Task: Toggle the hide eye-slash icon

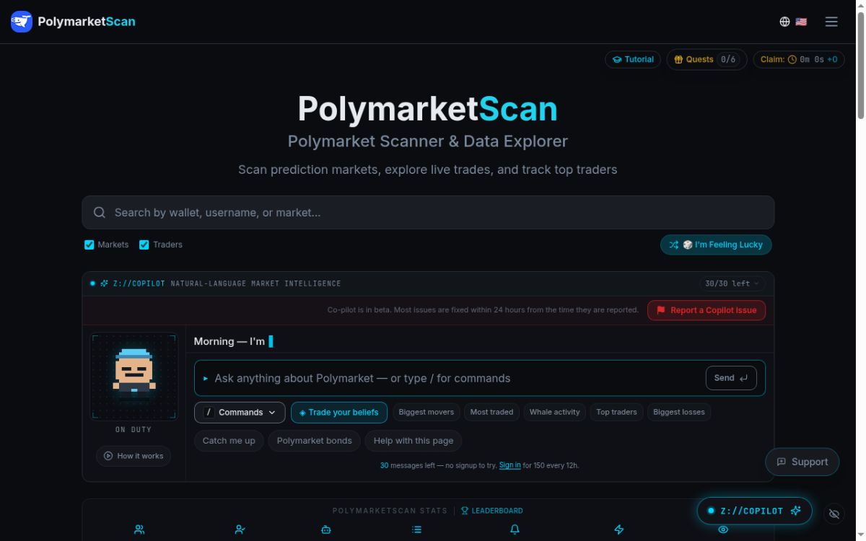Action: pos(834,514)
